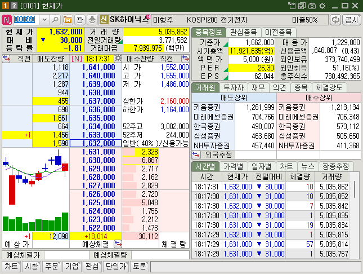Click swap arrows next to 예상체결
This screenshot has height=274, width=363.
[118, 244]
